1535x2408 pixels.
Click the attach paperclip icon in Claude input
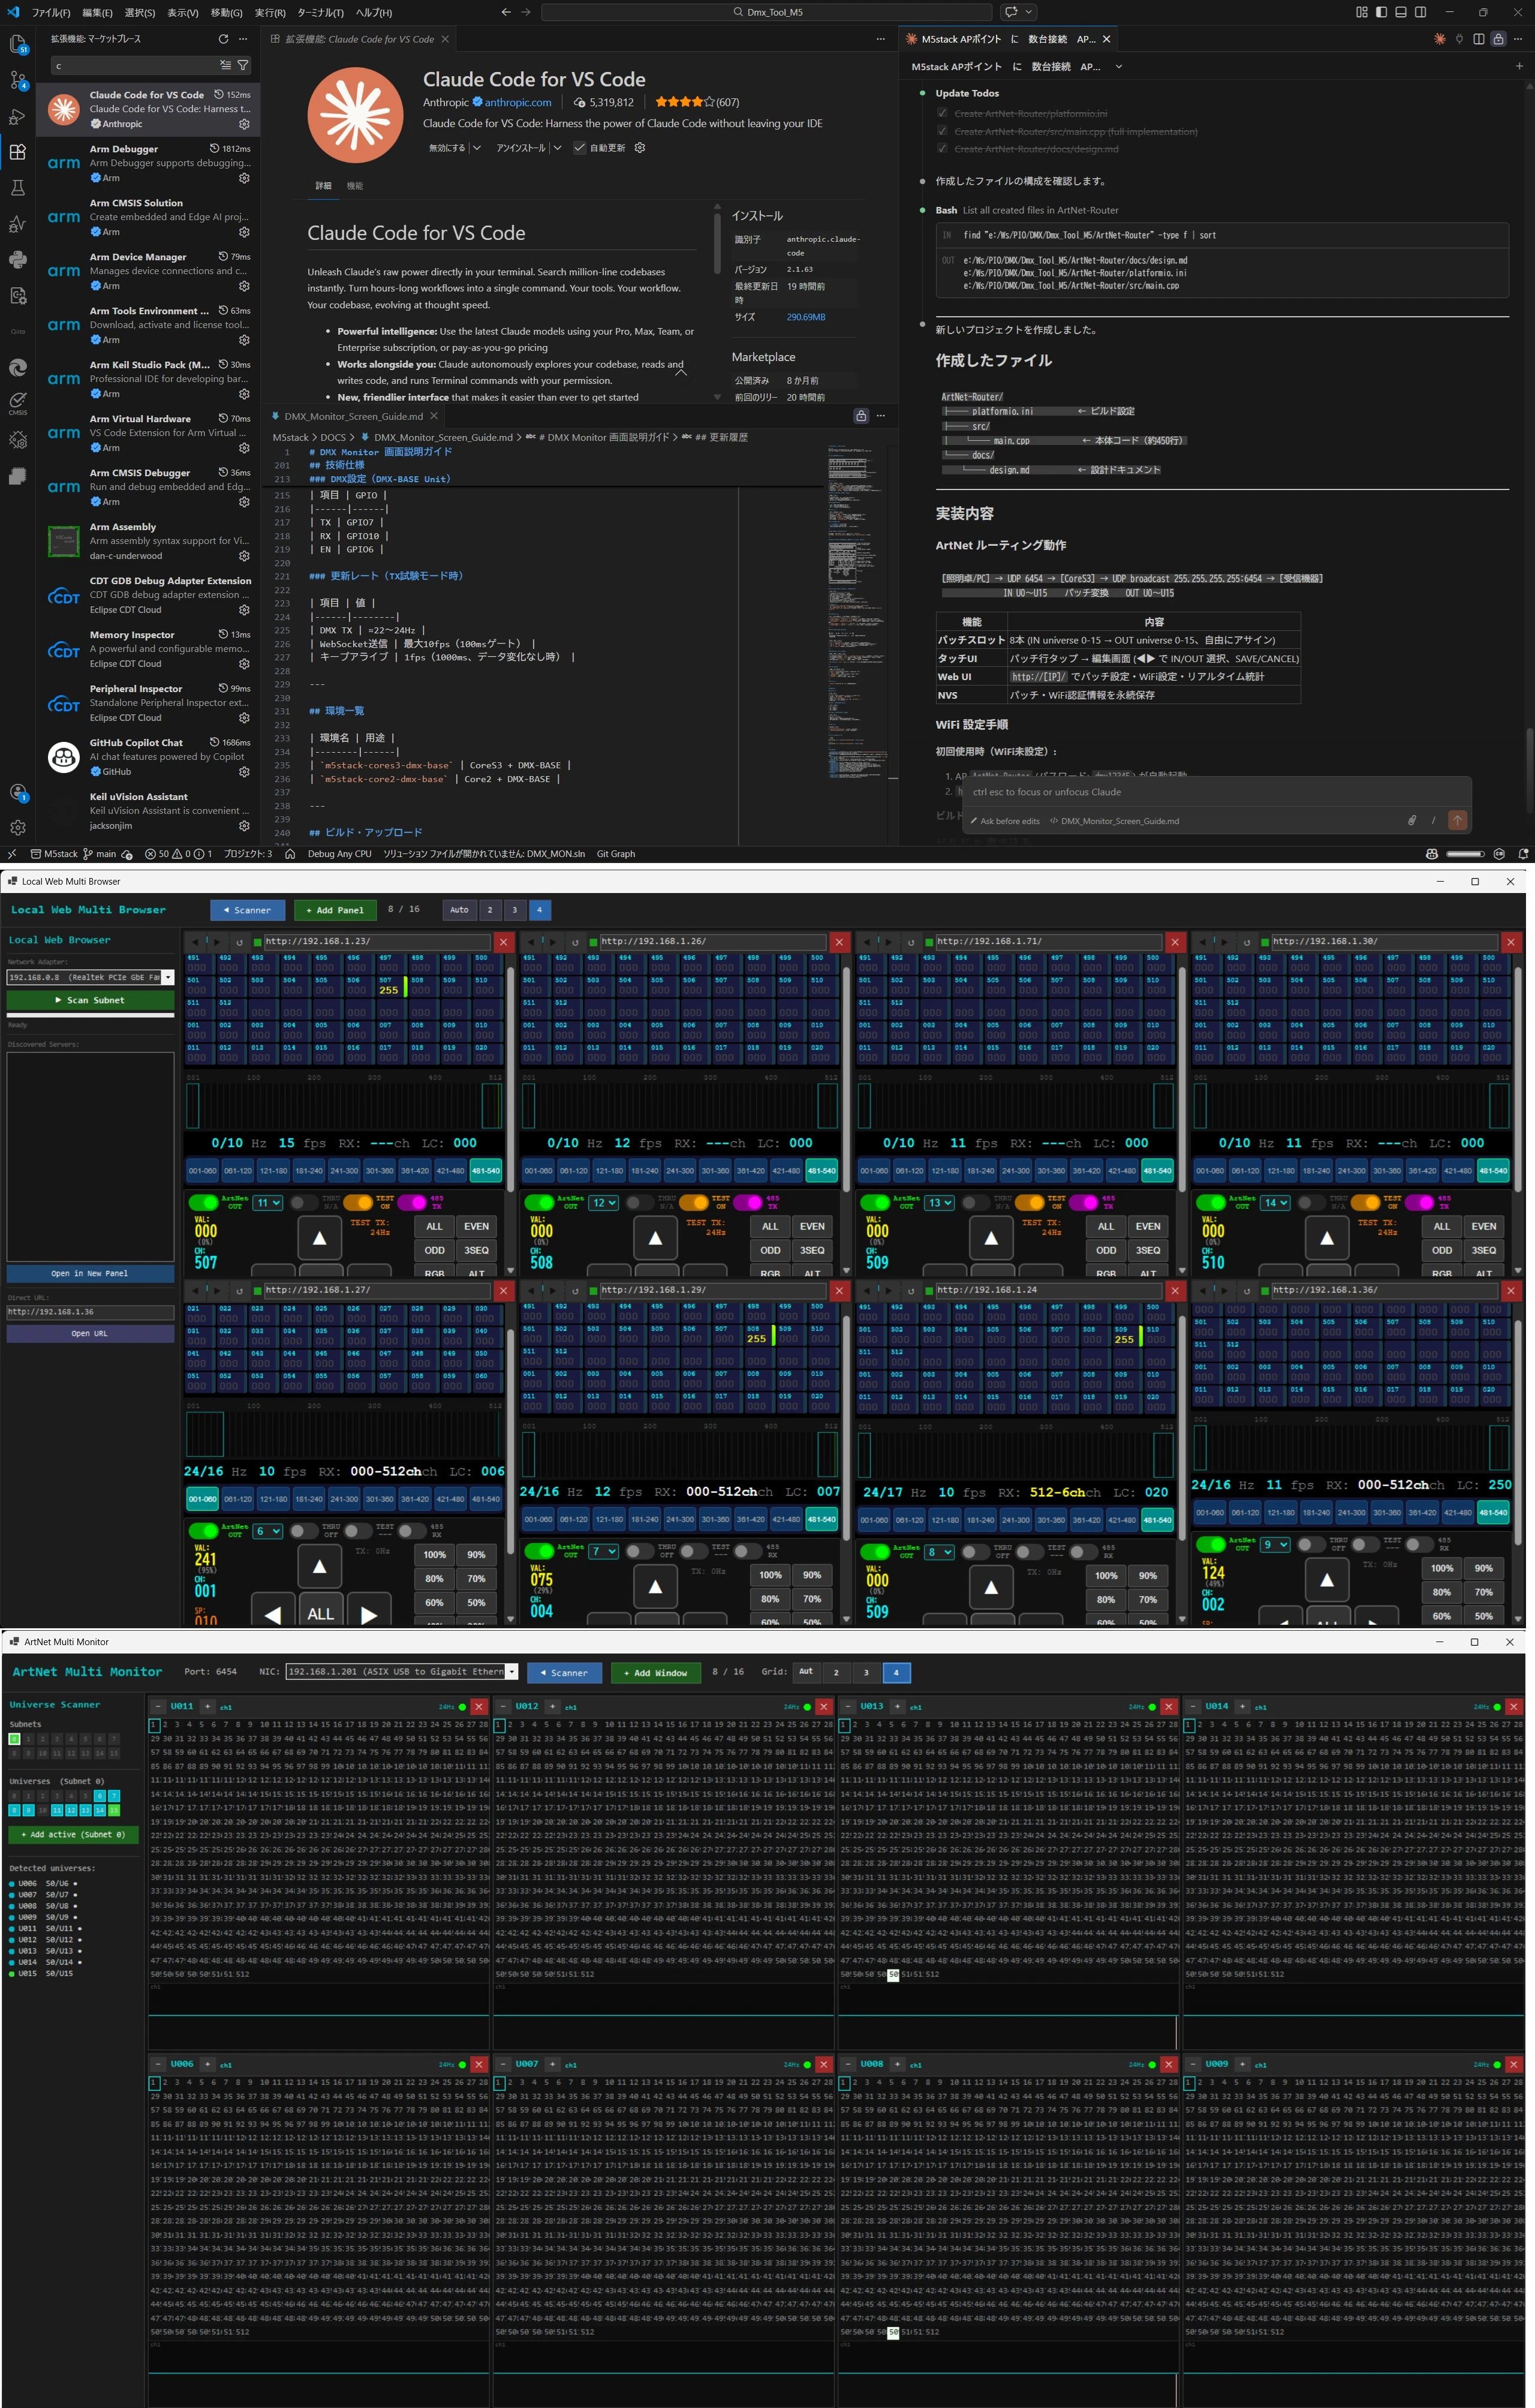pyautogui.click(x=1411, y=820)
